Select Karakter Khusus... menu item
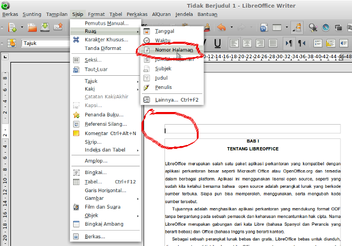Screen dimensions: 352x246 [x=106, y=40]
